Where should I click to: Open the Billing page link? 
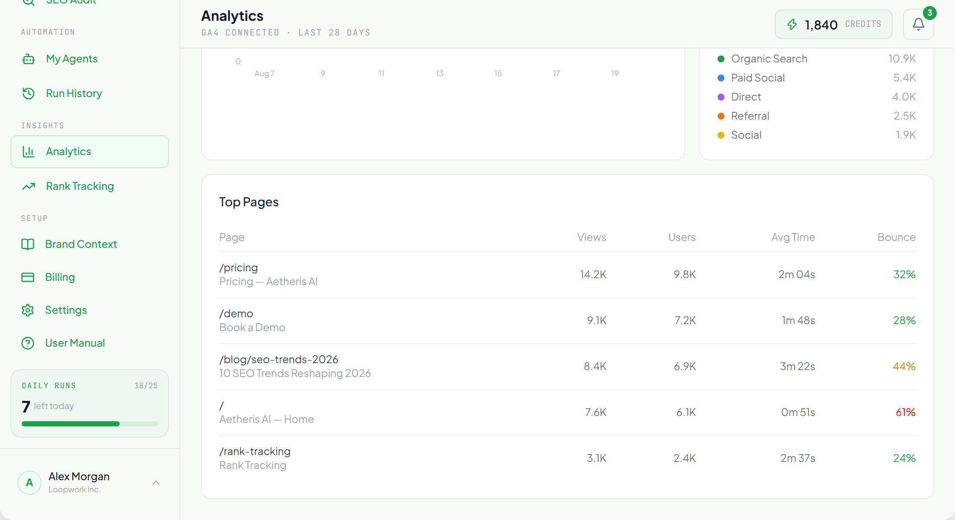coord(90,277)
